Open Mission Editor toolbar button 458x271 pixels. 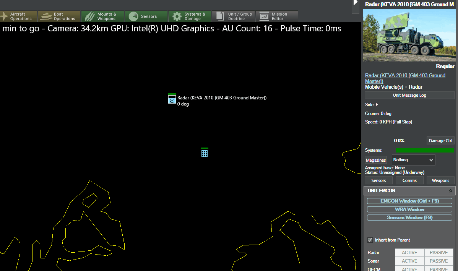point(277,16)
